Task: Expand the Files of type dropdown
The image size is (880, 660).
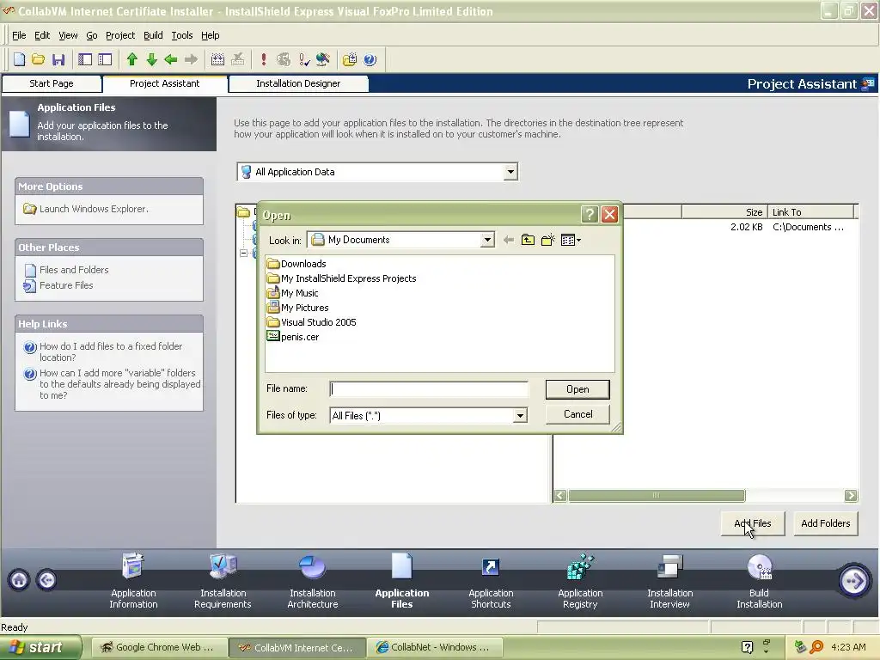Action: (520, 415)
